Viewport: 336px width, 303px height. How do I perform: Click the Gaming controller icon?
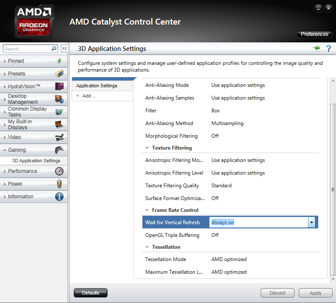(x=59, y=150)
